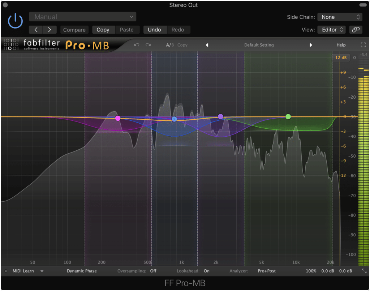Select previous preset triangle left of Default Setting

click(x=207, y=45)
